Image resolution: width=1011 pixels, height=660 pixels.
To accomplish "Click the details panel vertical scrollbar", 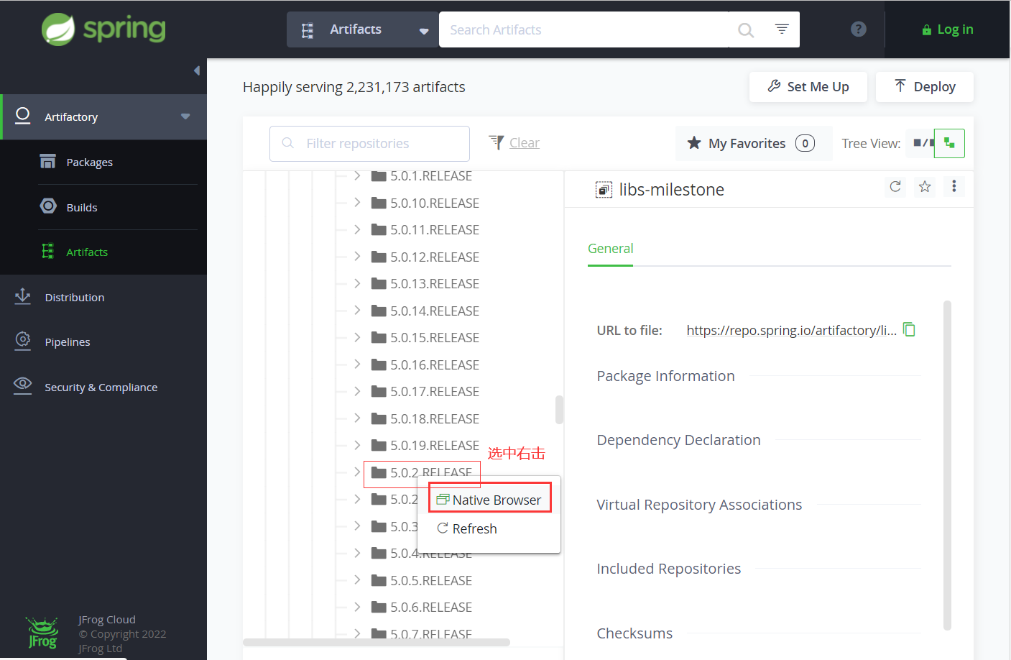I will point(947,464).
